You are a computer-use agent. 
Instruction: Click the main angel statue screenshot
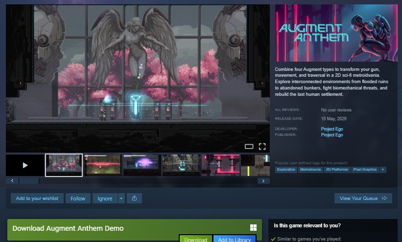point(138,78)
